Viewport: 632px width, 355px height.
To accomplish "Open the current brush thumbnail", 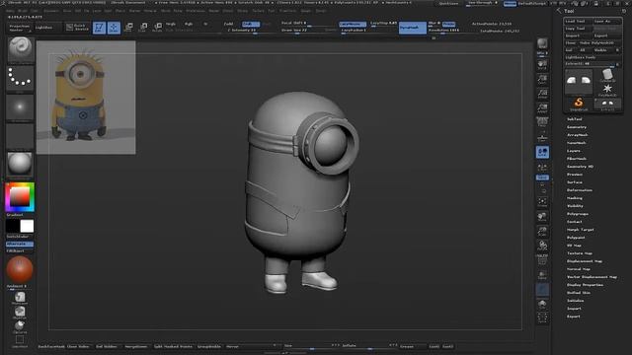I will coord(20,49).
